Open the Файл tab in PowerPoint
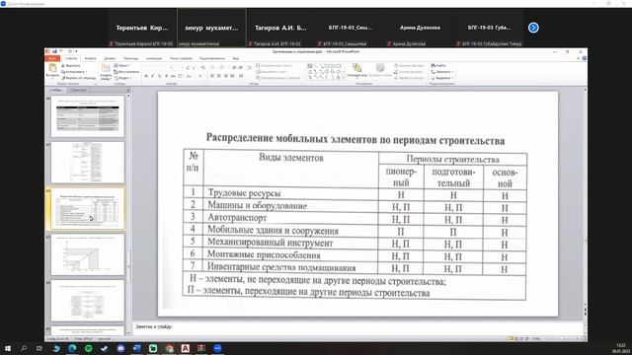Image resolution: width=632 pixels, height=355 pixels. point(52,58)
